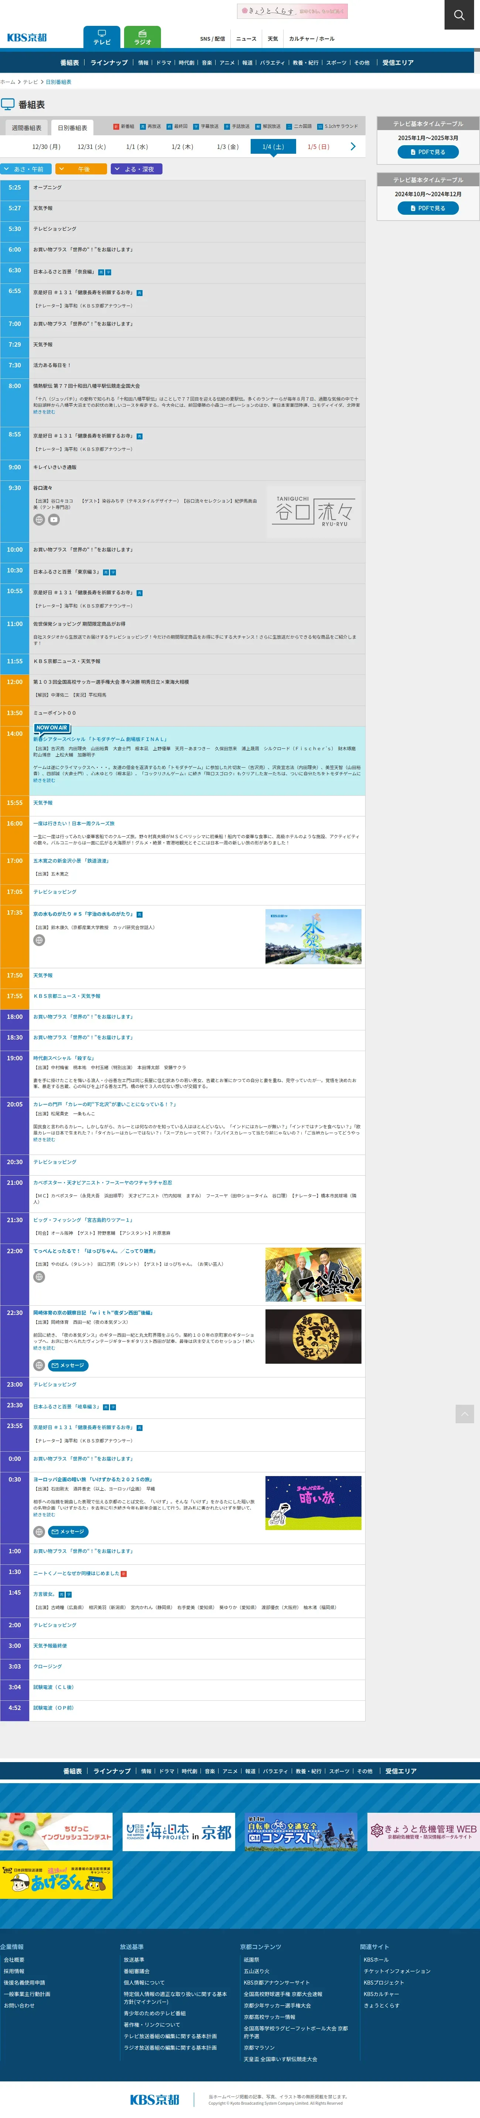Open the 自転車交通安全CMコンテスト banner
The height and width of the screenshot is (2118, 480).
click(x=301, y=1832)
